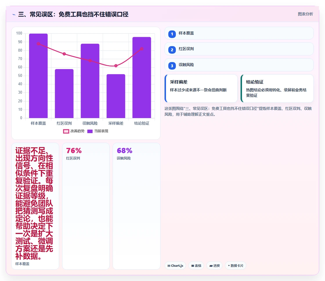Click the 图表分析 label in the header
Viewport: 325px width, 281px height.
tap(305, 14)
